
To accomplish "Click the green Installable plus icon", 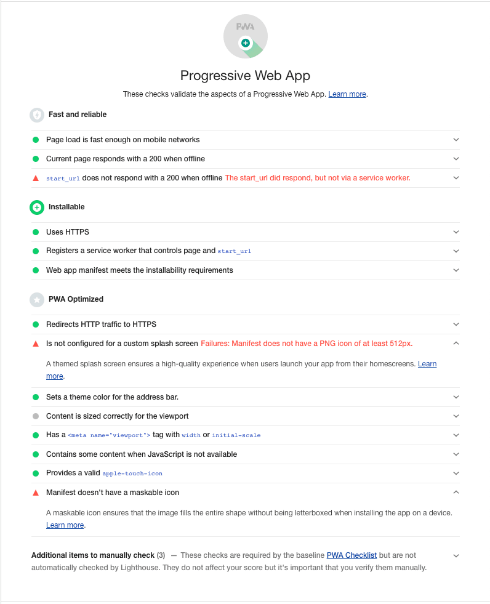I will point(36,207).
